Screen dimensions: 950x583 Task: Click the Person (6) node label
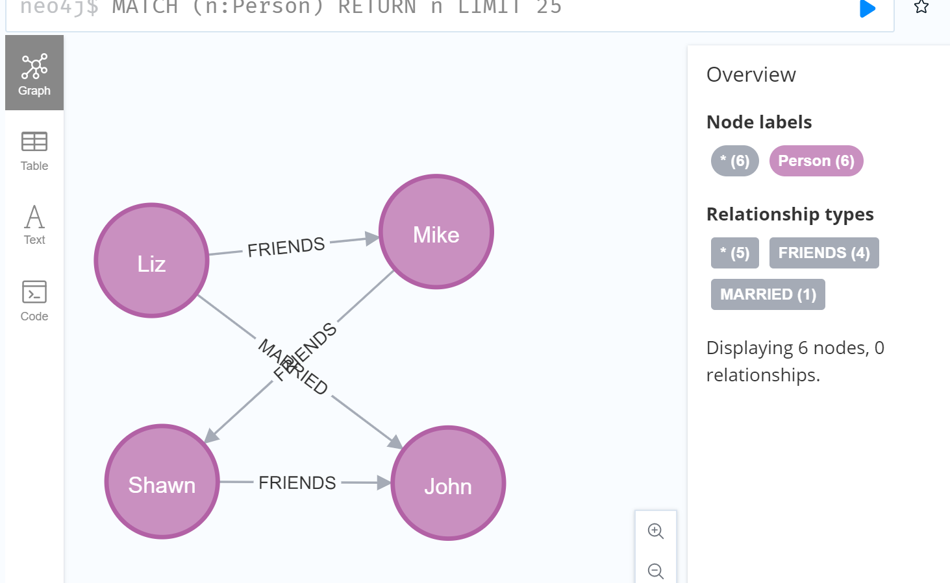click(816, 161)
